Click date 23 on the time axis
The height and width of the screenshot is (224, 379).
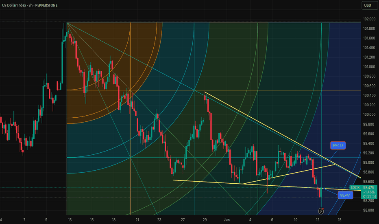click(x=159, y=220)
